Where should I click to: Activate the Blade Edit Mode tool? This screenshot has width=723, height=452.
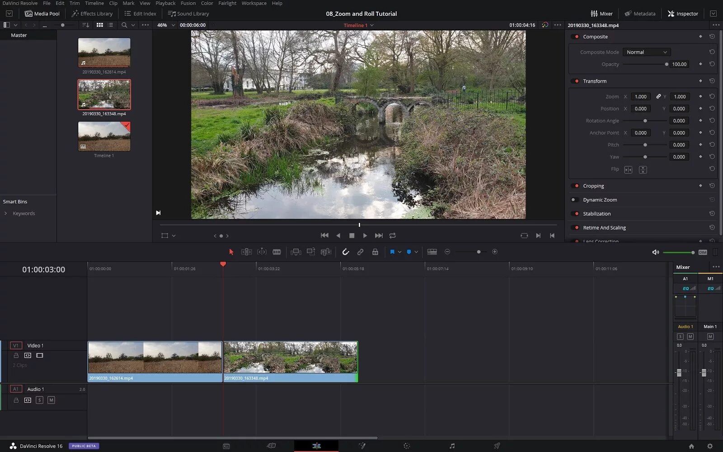[277, 252]
